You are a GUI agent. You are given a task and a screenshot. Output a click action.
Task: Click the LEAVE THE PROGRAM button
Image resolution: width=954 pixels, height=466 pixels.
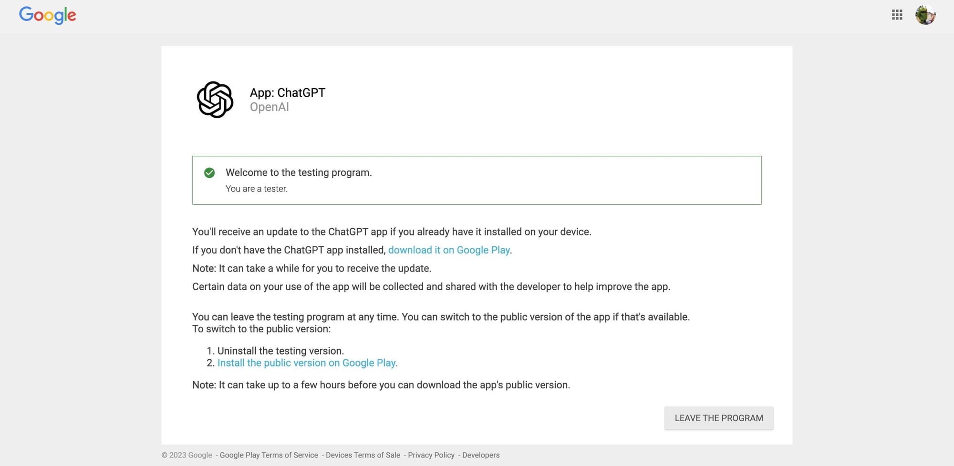(719, 418)
